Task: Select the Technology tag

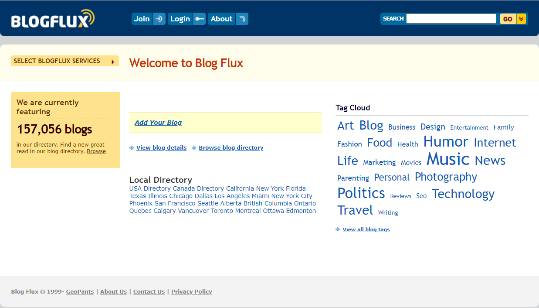Action: 463,194
